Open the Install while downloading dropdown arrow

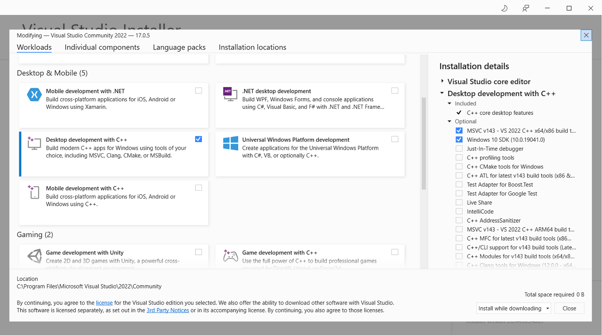pyautogui.click(x=547, y=309)
